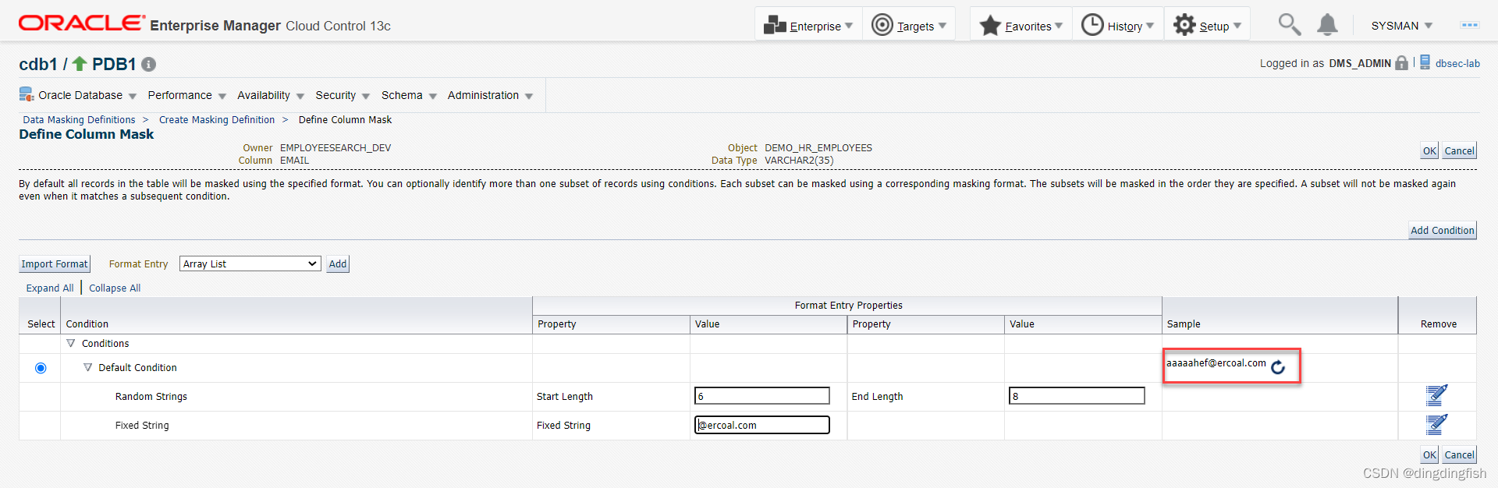
Task: Click the bottom Cancel button
Action: click(x=1459, y=455)
